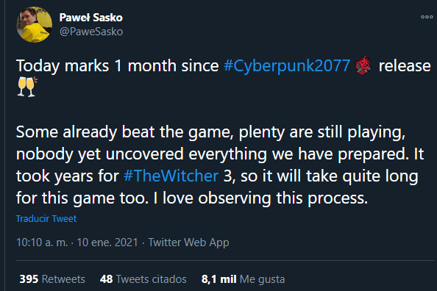Open the Twitter Web App source link
Viewport: 437px width, 291px height.
[x=188, y=242]
